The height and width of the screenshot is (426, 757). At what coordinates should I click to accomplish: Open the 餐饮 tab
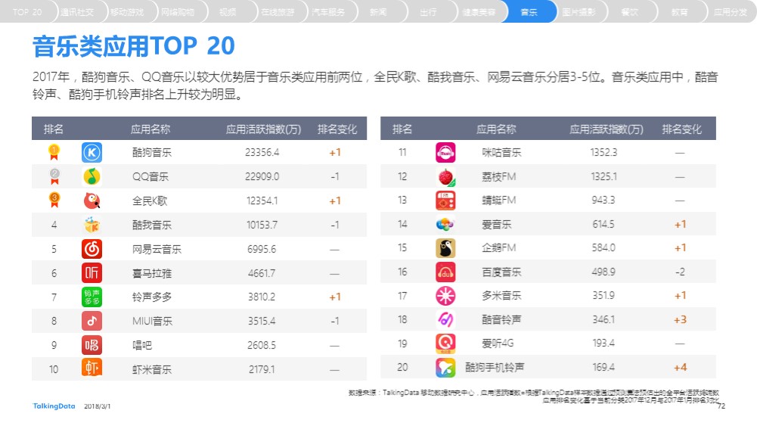point(629,11)
